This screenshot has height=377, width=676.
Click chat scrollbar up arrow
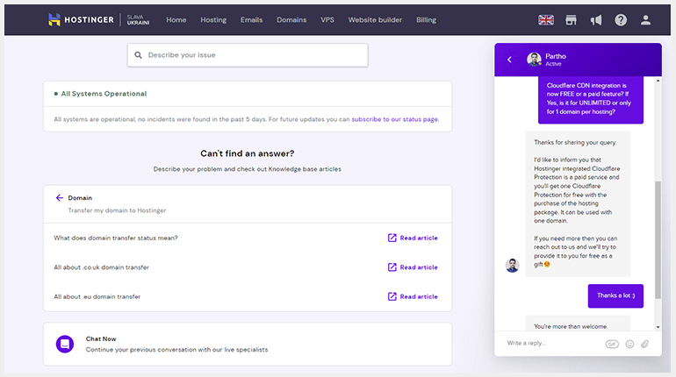658,81
